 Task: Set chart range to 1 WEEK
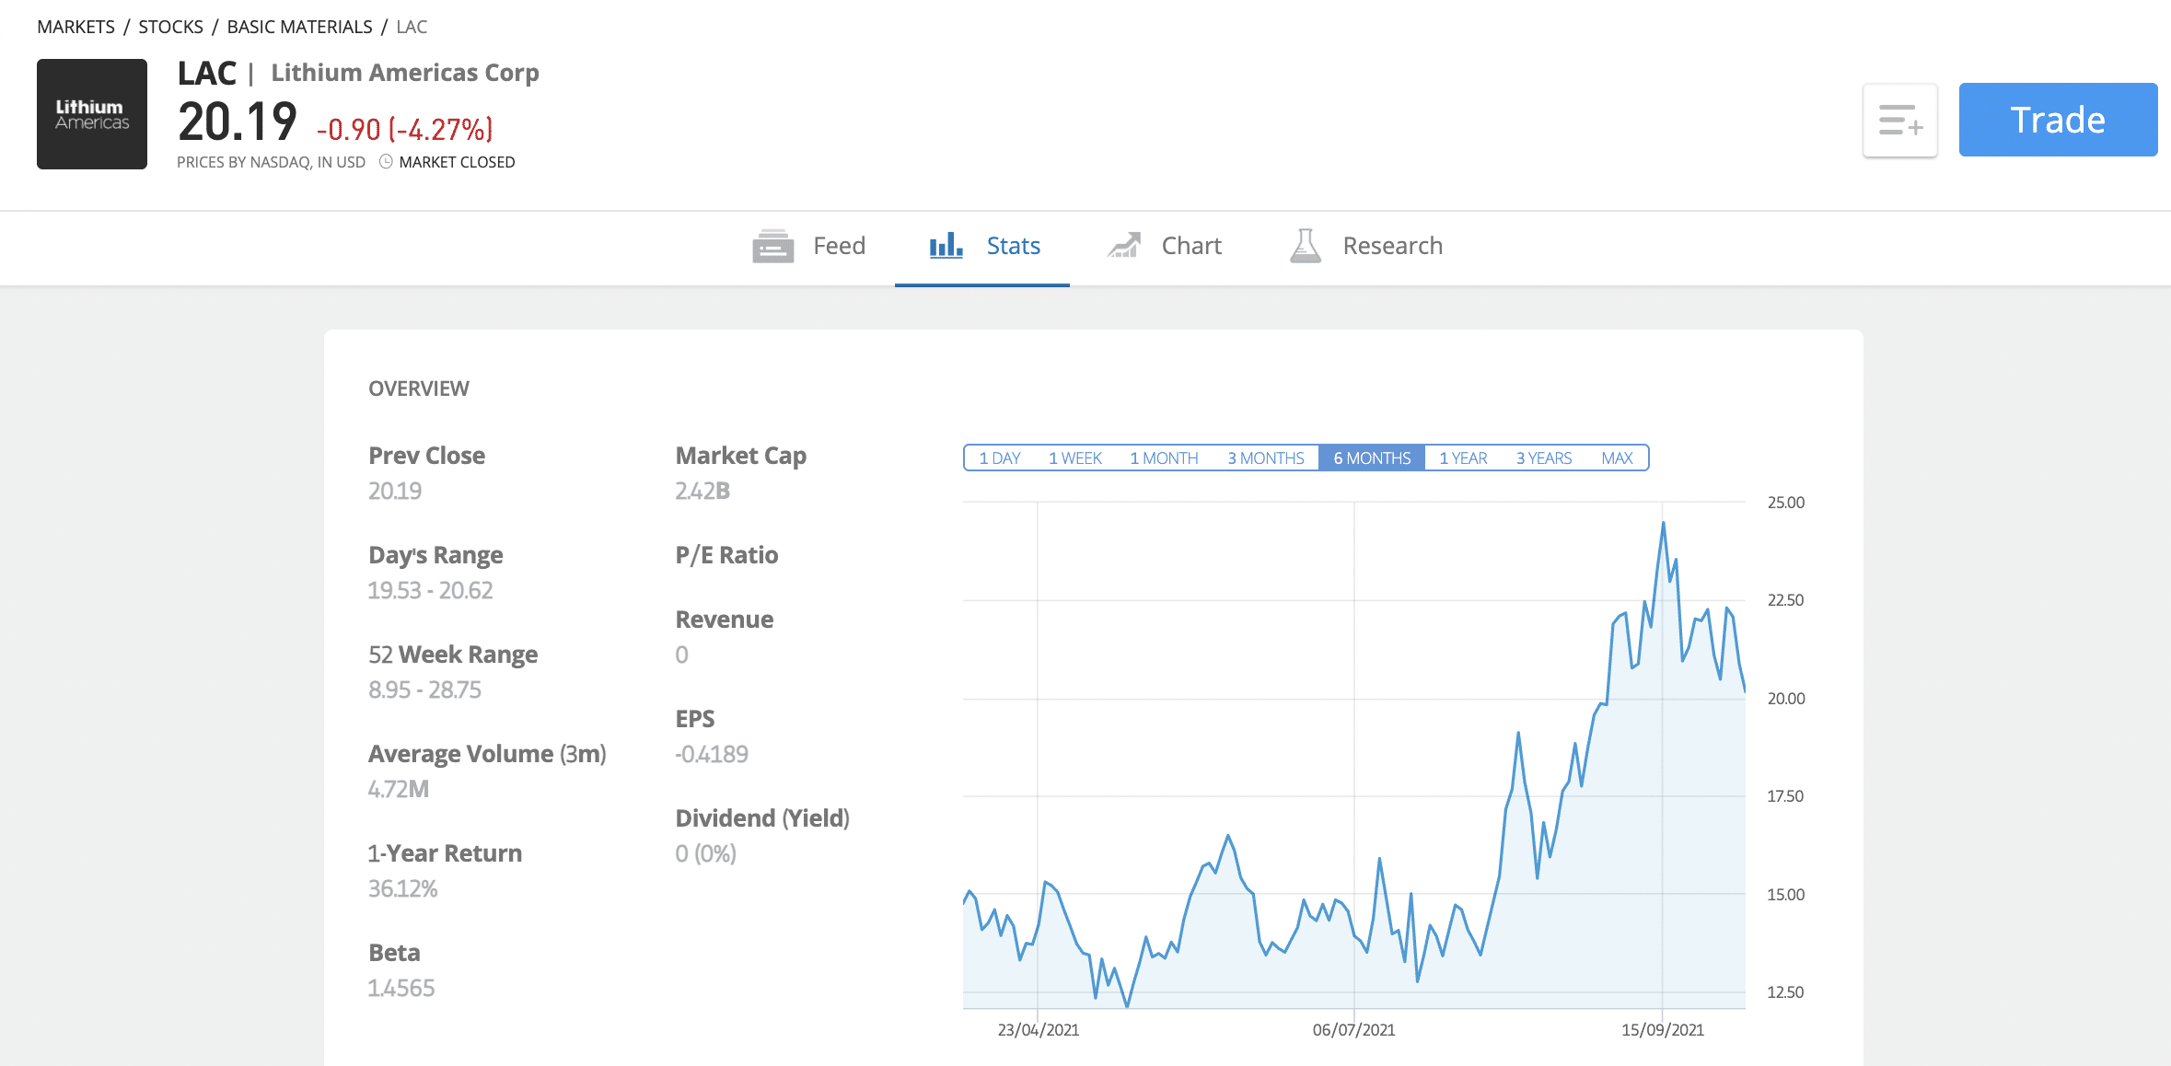tap(1075, 458)
